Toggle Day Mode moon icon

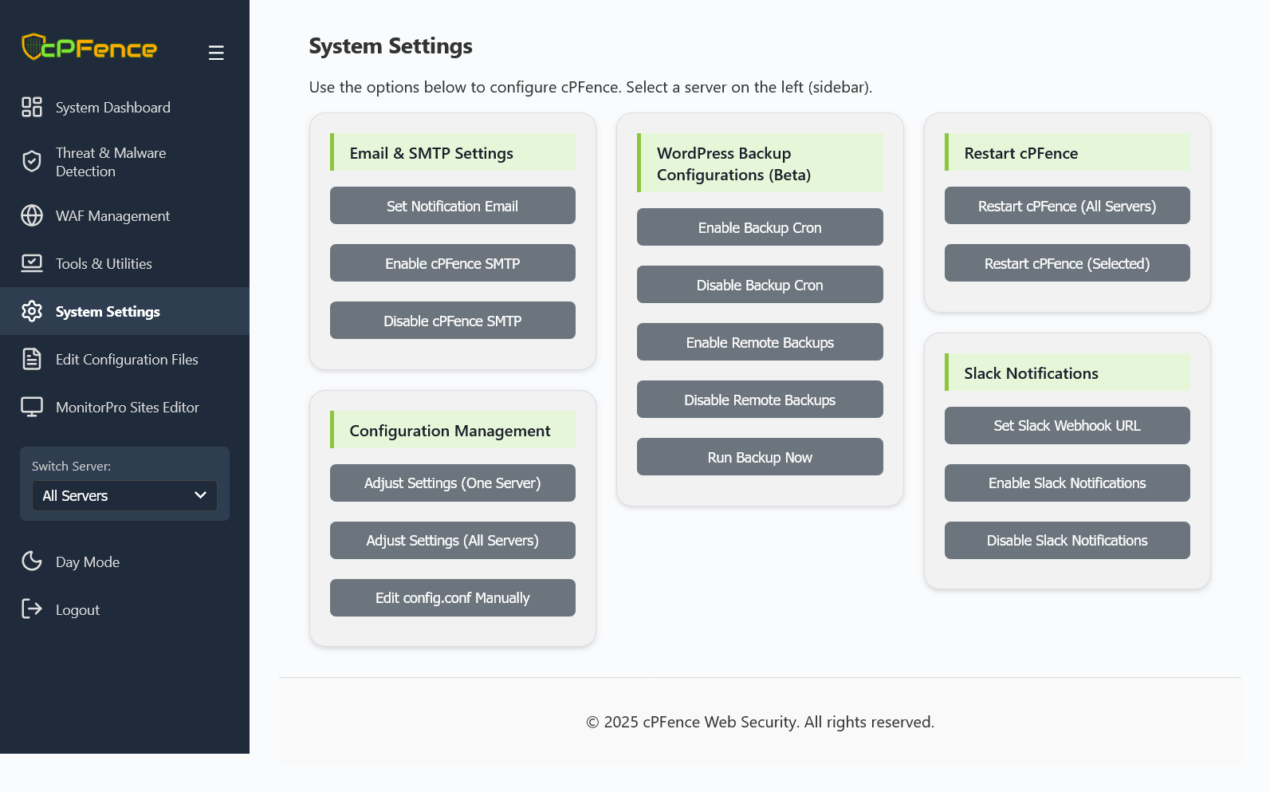coord(32,561)
